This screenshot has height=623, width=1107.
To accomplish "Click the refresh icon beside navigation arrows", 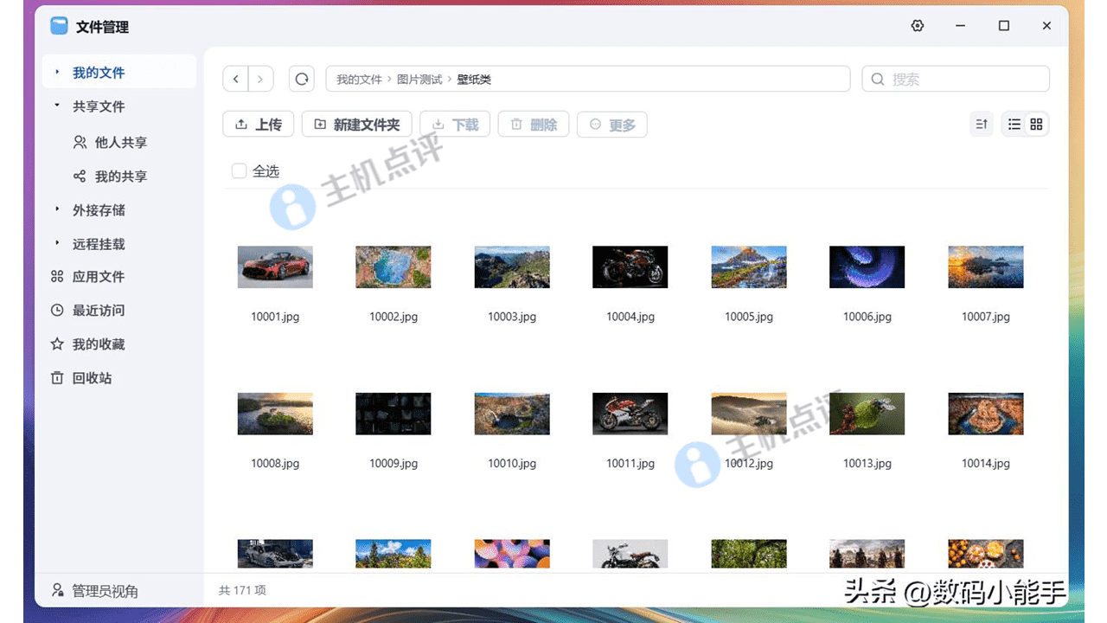I will 302,80.
